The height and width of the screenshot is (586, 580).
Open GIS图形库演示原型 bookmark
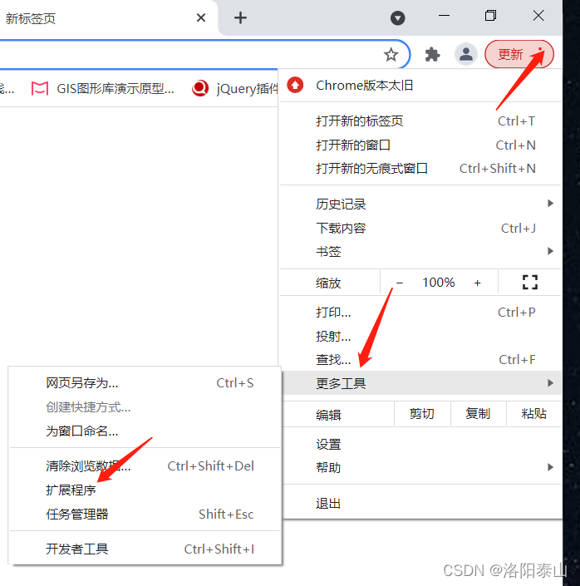(103, 89)
